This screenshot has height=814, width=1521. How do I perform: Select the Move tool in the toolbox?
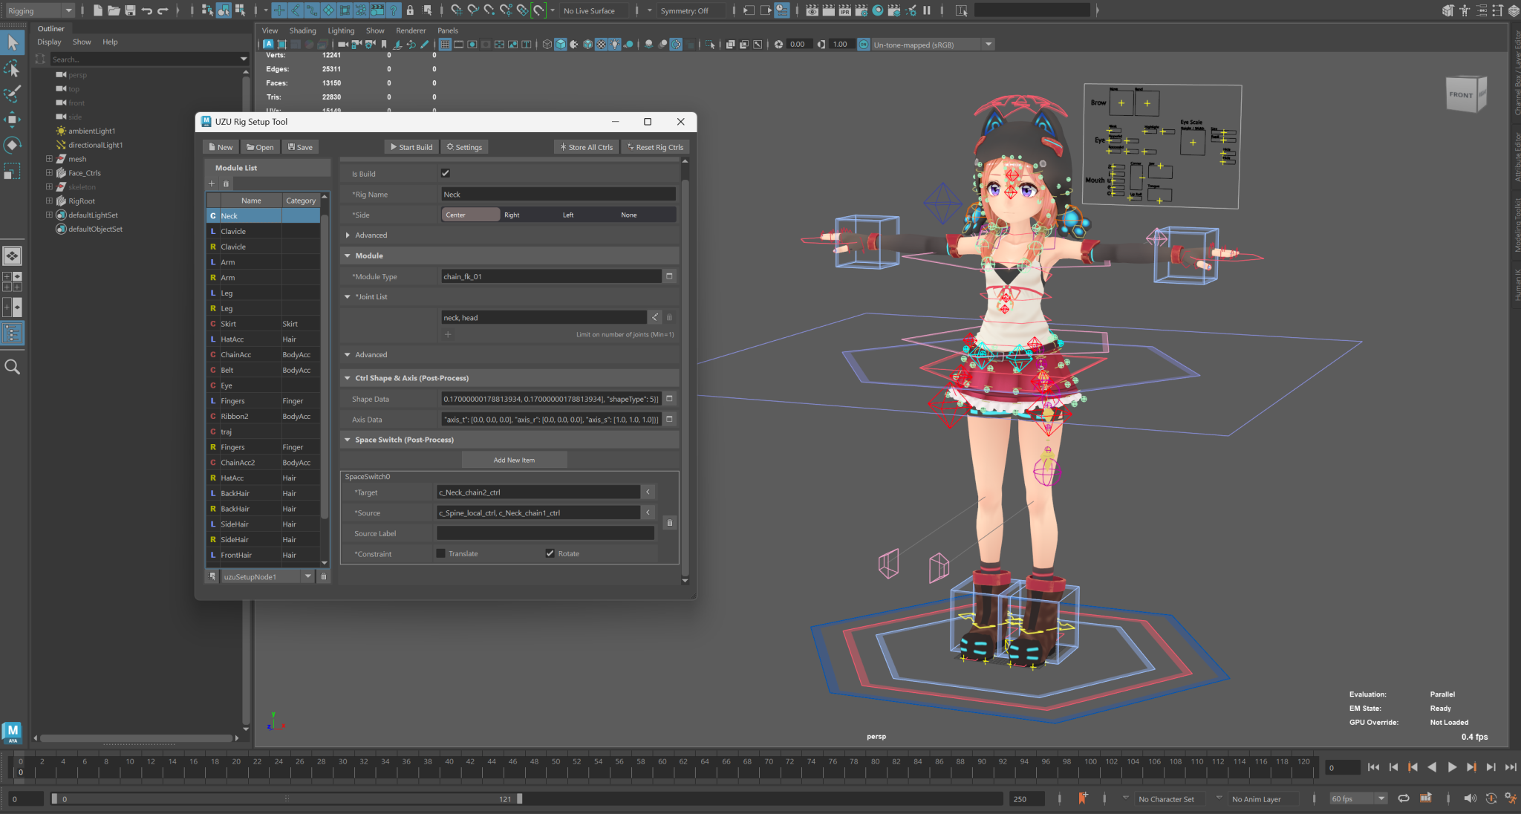13,119
